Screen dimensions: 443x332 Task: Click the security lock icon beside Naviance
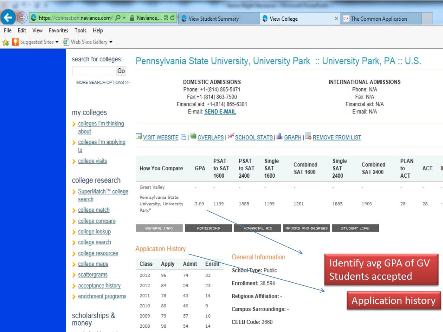coord(132,18)
